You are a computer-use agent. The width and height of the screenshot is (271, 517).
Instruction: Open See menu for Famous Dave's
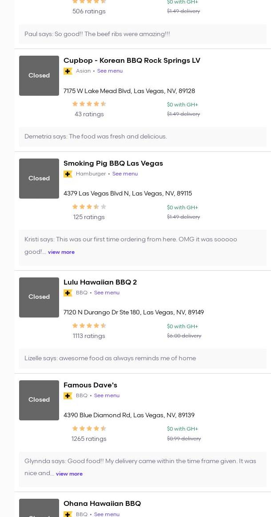(x=107, y=396)
